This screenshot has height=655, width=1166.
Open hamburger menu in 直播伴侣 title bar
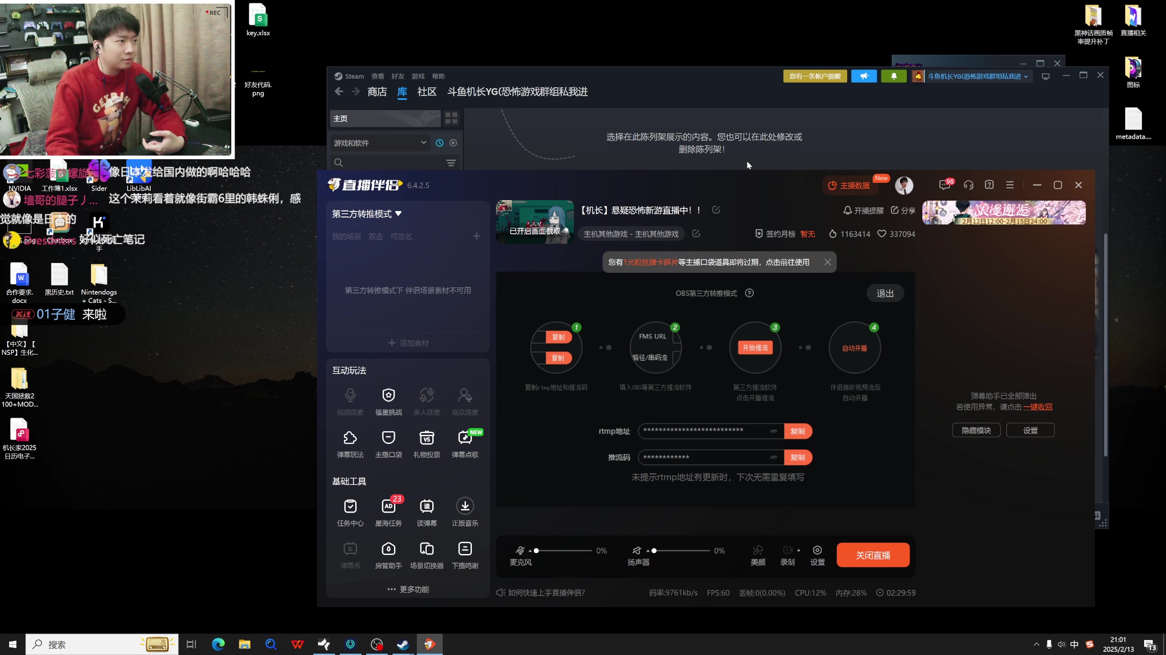tap(1010, 185)
